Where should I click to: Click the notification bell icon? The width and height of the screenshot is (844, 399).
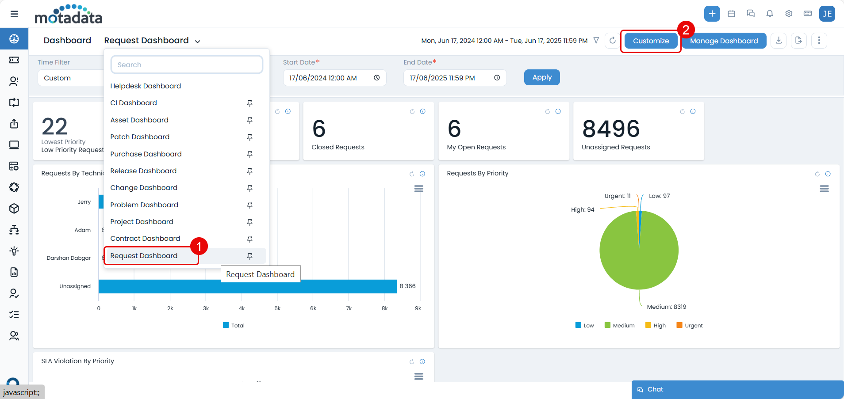pos(770,14)
